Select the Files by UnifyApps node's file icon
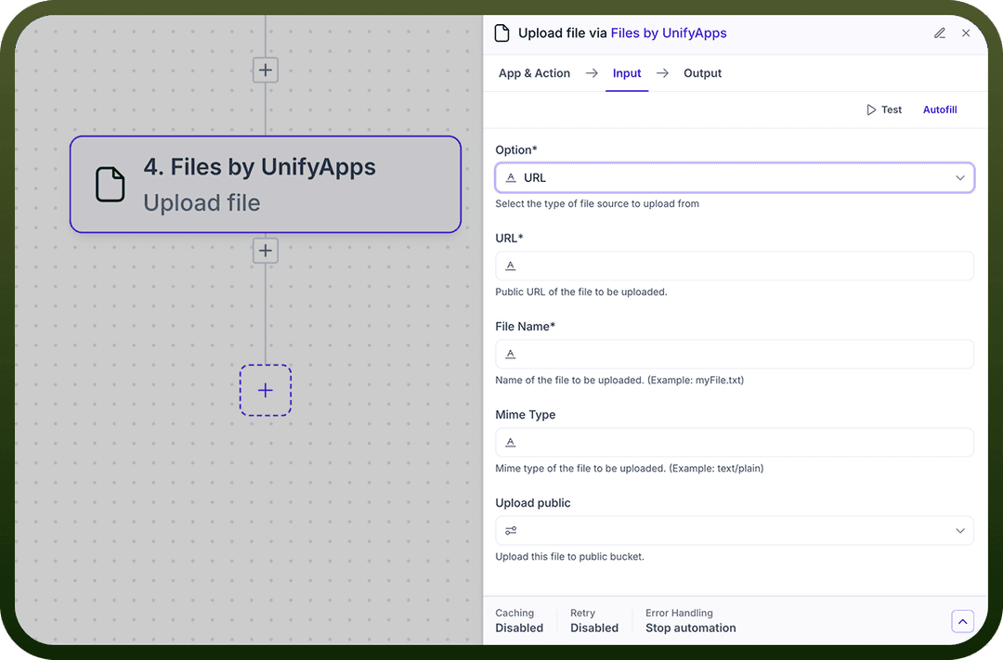This screenshot has height=660, width=1003. click(x=110, y=184)
